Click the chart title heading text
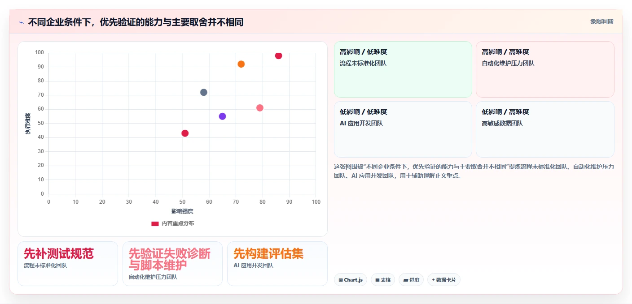 click(x=136, y=22)
